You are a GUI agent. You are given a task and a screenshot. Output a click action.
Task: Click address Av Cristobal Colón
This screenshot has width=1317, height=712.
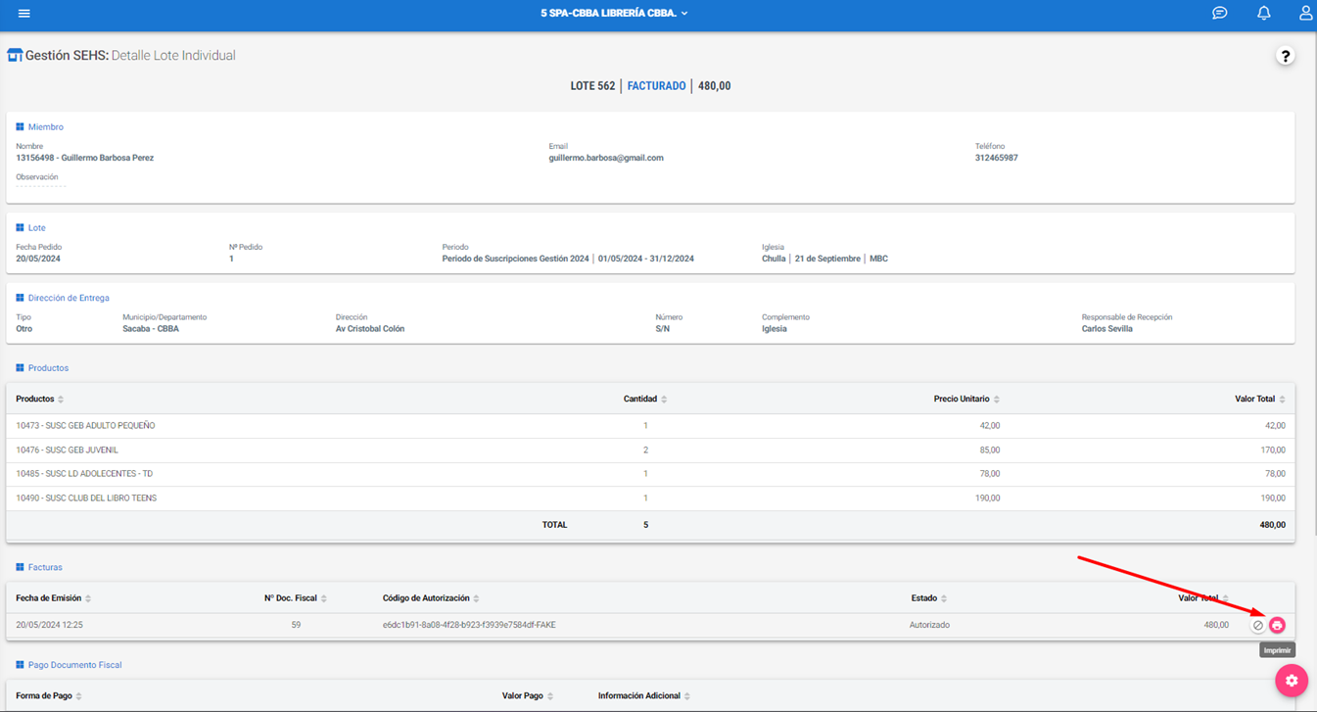[x=370, y=329]
